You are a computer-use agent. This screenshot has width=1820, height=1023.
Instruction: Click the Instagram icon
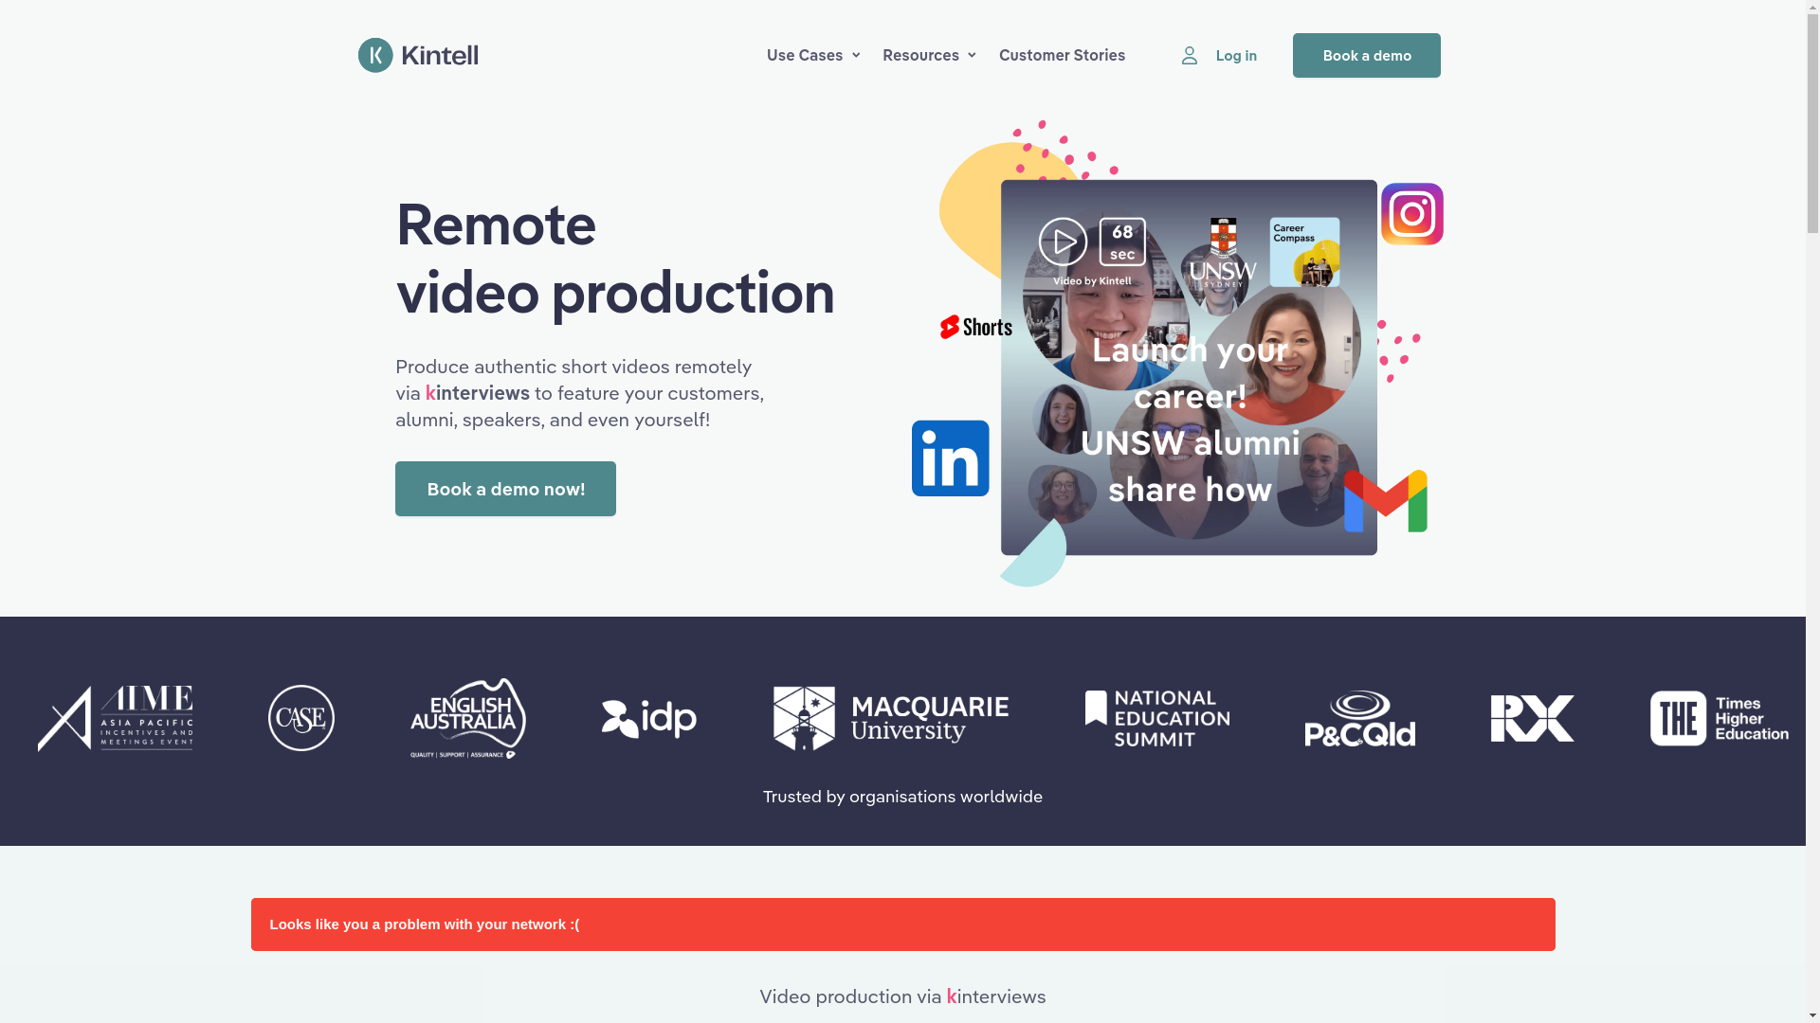pos(1411,214)
